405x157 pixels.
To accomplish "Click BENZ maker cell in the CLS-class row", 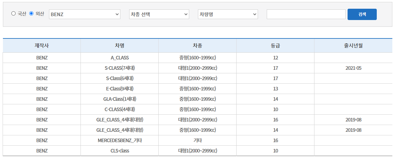I will (42, 151).
